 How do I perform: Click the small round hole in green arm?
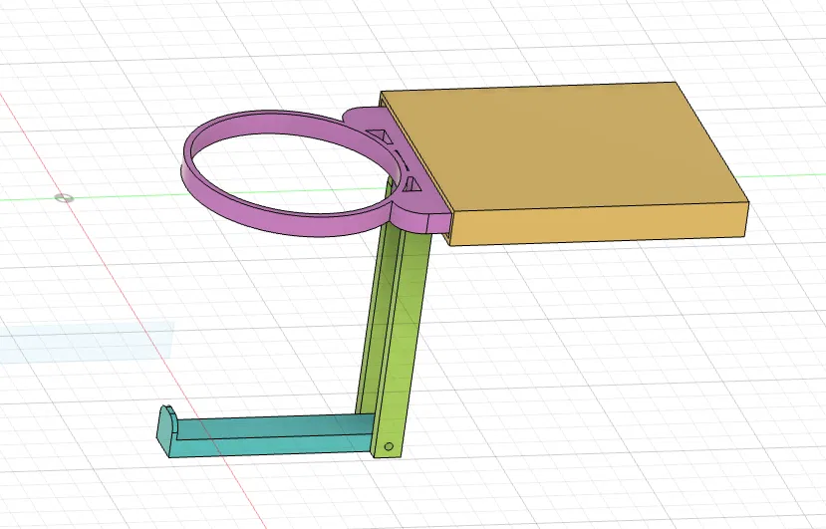click(x=389, y=446)
